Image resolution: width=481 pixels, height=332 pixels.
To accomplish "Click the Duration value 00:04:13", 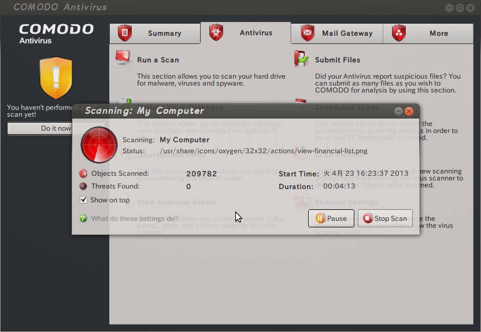I will tap(339, 186).
